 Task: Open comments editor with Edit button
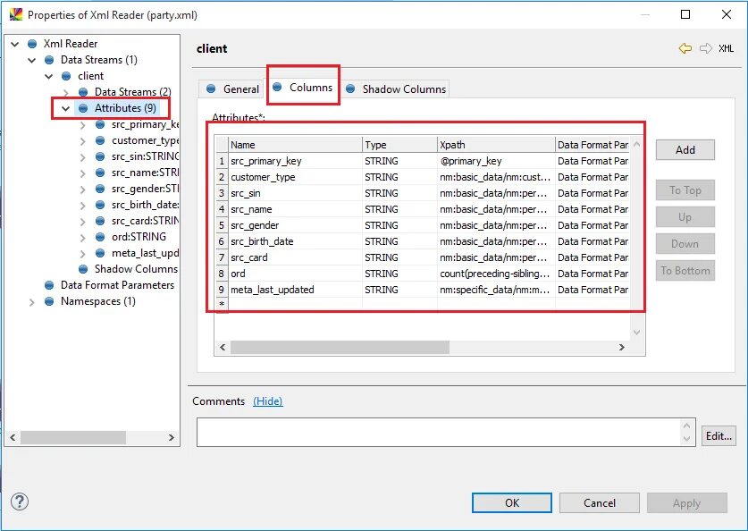(719, 434)
